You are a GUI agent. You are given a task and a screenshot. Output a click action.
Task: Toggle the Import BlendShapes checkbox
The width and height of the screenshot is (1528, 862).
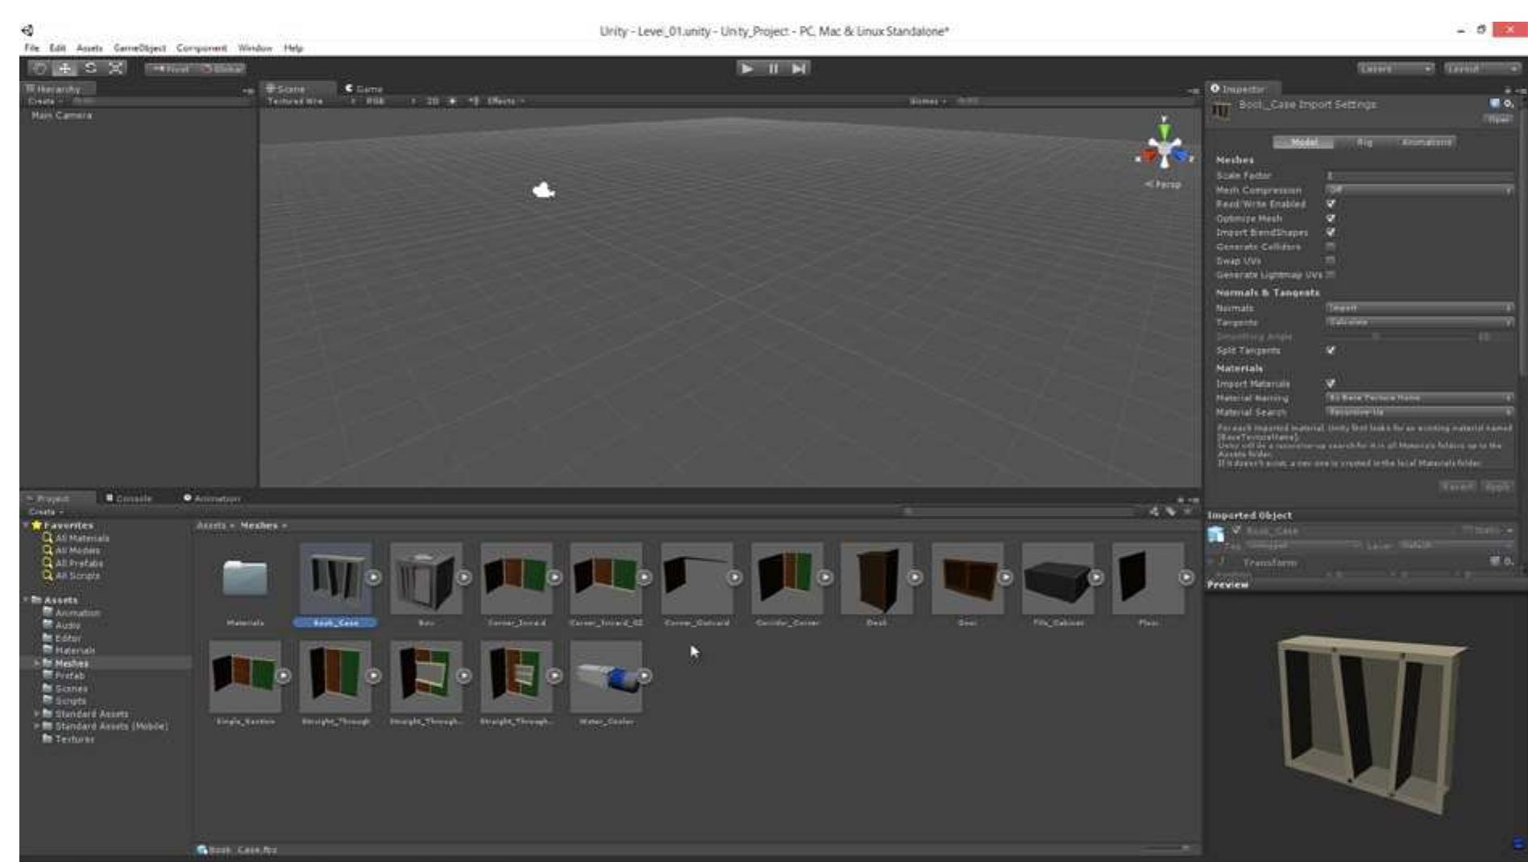[1331, 233]
